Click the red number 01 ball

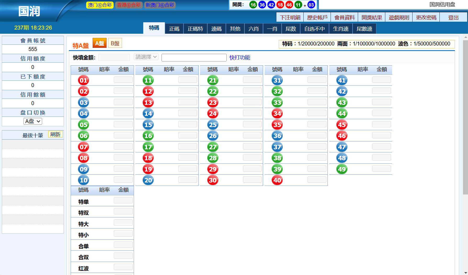[83, 80]
